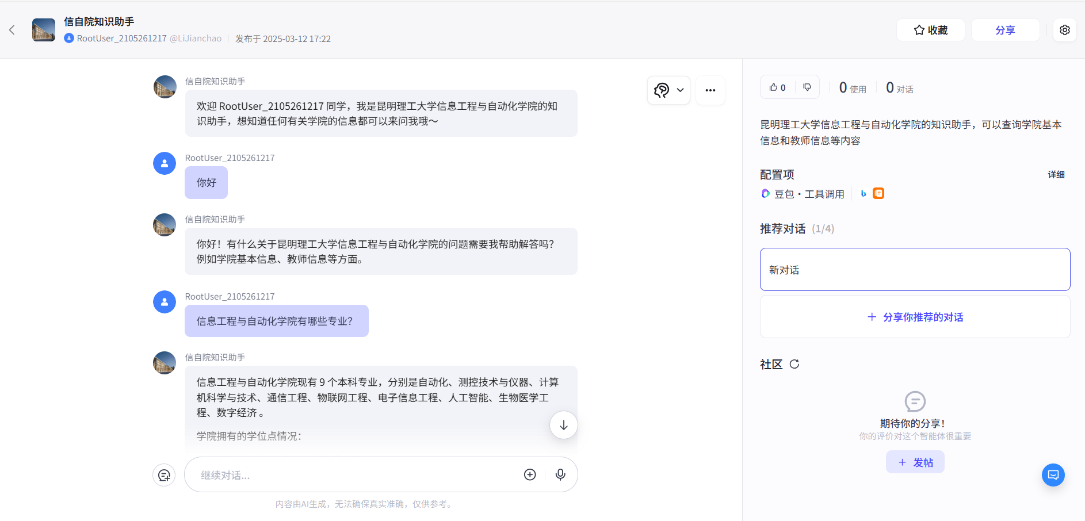
Task: Click the back arrow in the header
Action: pos(12,30)
